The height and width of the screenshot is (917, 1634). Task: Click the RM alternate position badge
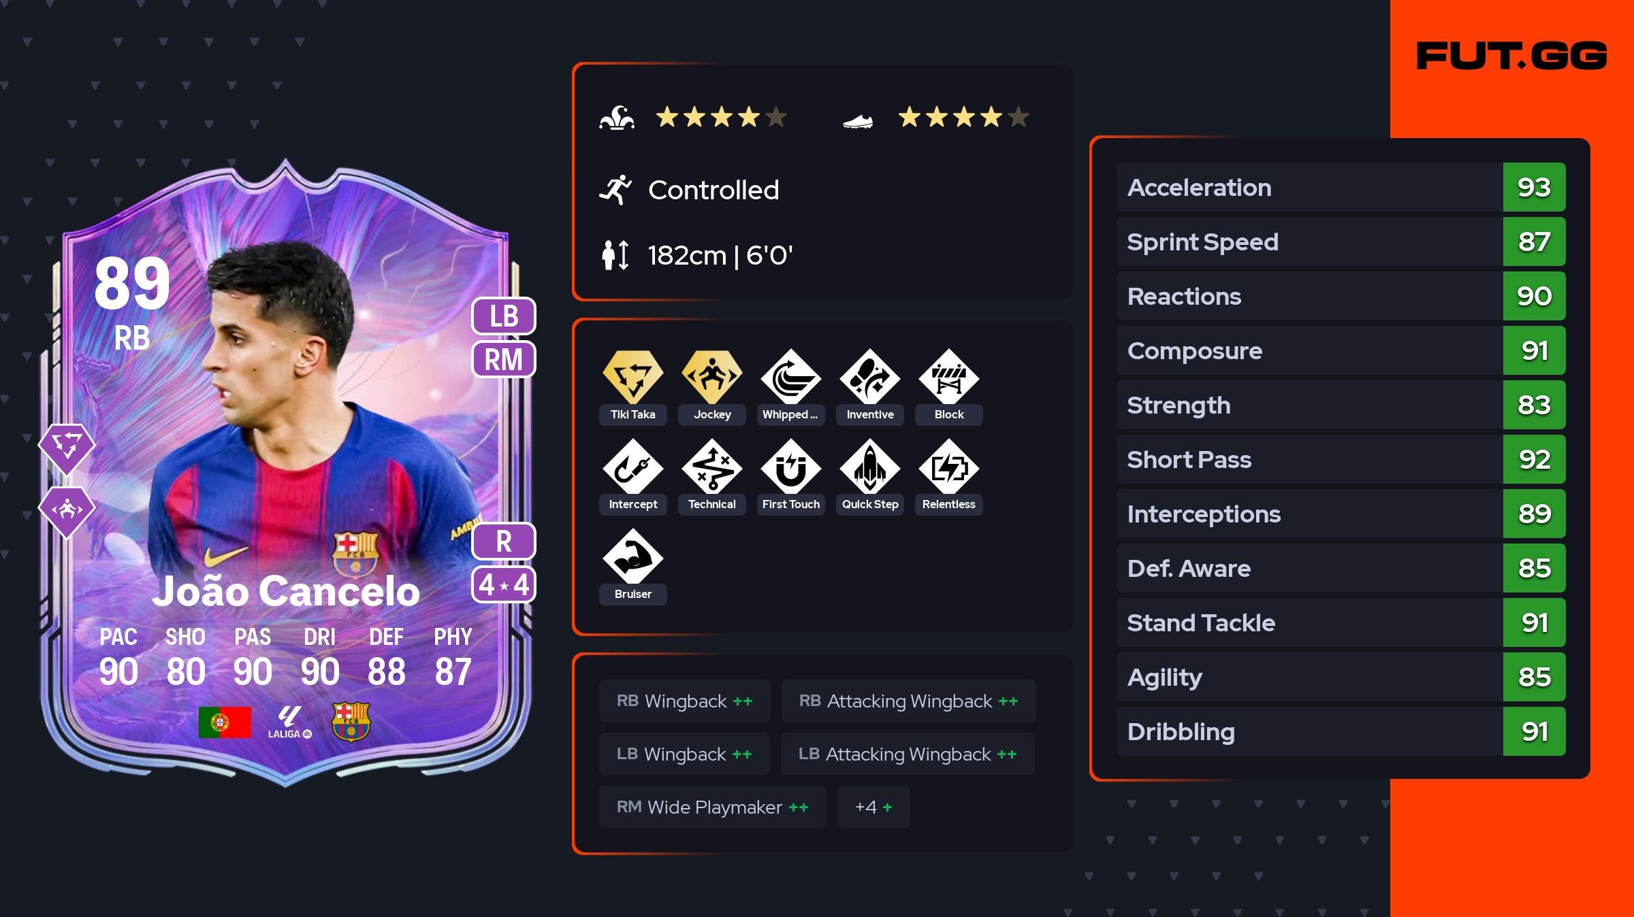(504, 359)
